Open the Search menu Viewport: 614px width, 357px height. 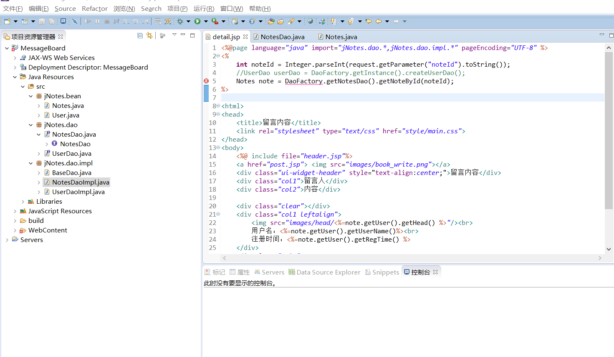(151, 8)
